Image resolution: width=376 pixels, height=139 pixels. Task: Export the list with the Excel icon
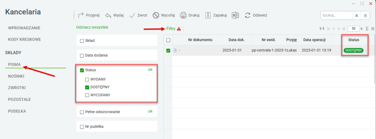pos(235,15)
